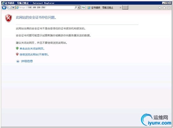Close the Internet Explorer window

tap(170, 3)
